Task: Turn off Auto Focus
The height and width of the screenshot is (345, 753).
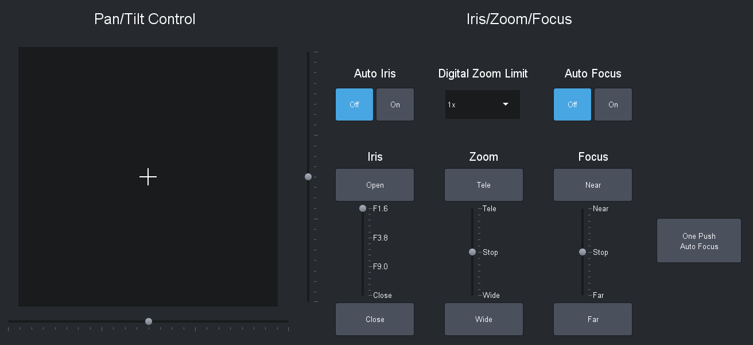Action: coord(572,104)
